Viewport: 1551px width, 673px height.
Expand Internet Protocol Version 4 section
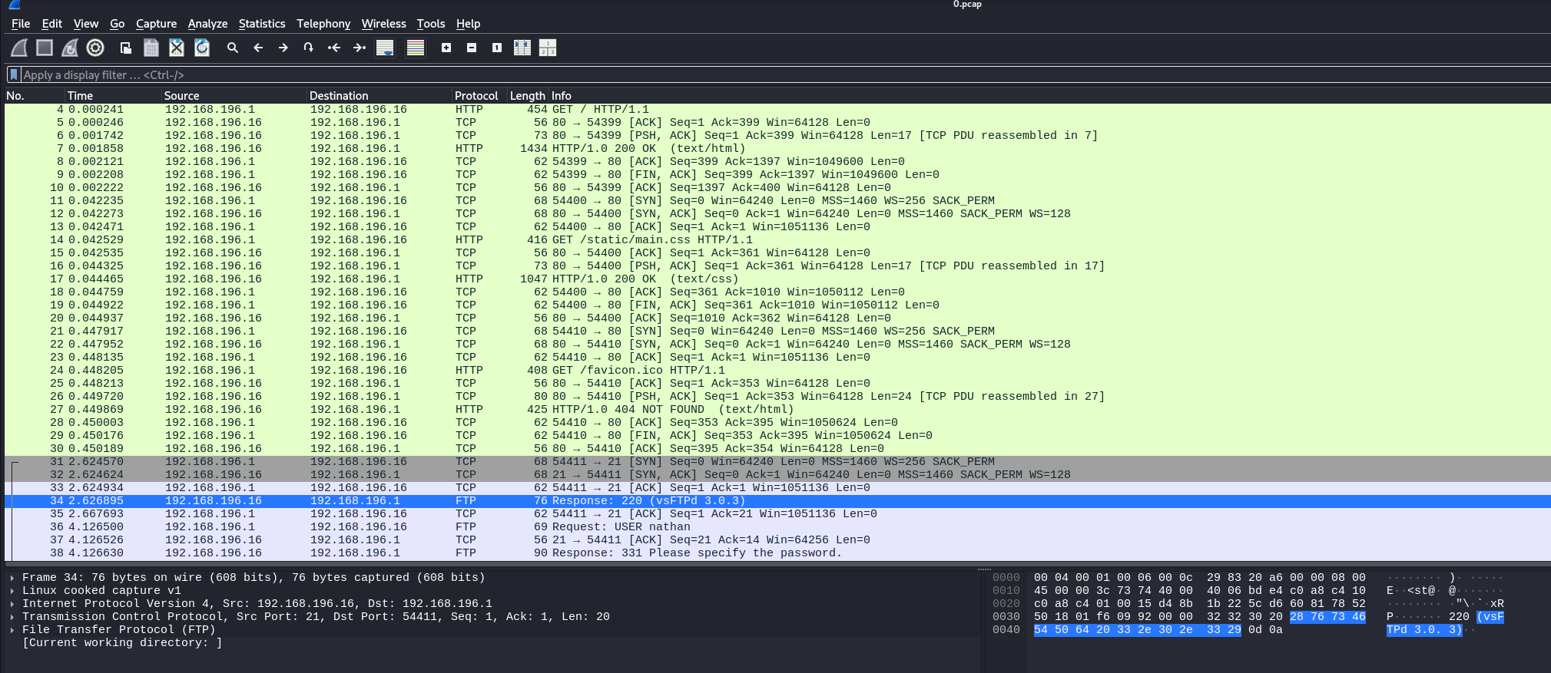(12, 604)
